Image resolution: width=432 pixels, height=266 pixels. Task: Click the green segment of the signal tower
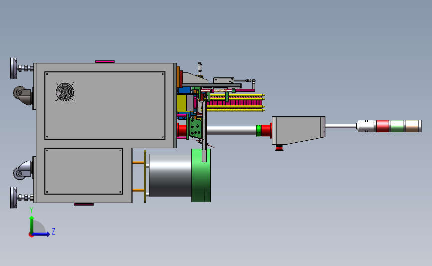[397, 126]
